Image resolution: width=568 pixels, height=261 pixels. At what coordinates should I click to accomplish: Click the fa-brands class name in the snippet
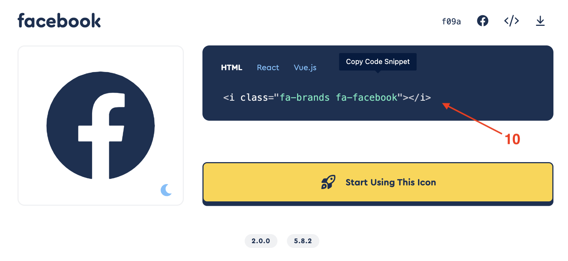tap(304, 97)
